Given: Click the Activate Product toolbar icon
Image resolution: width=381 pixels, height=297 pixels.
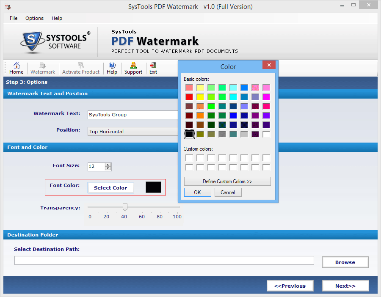Looking at the screenshot, I should tap(81, 68).
